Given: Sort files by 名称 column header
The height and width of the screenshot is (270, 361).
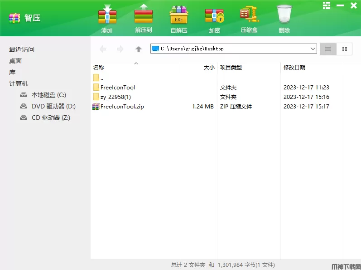Looking at the screenshot, I should pyautogui.click(x=99, y=67).
